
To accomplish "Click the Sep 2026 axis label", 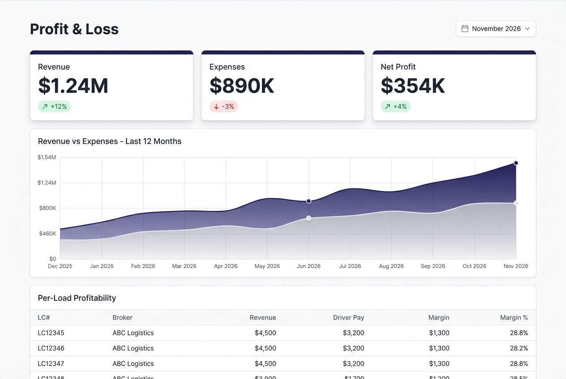I will pyautogui.click(x=433, y=266).
